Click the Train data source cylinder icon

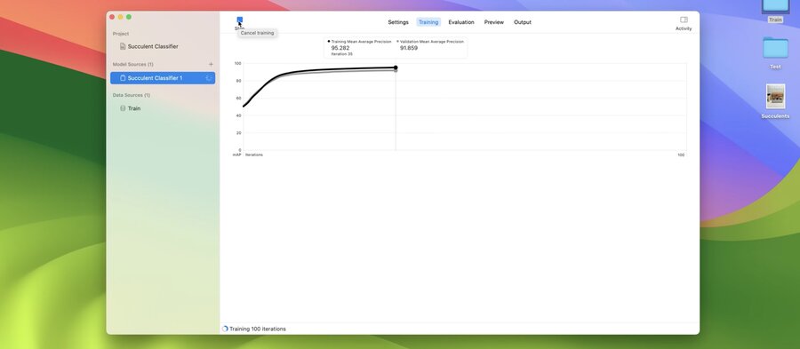(x=123, y=108)
